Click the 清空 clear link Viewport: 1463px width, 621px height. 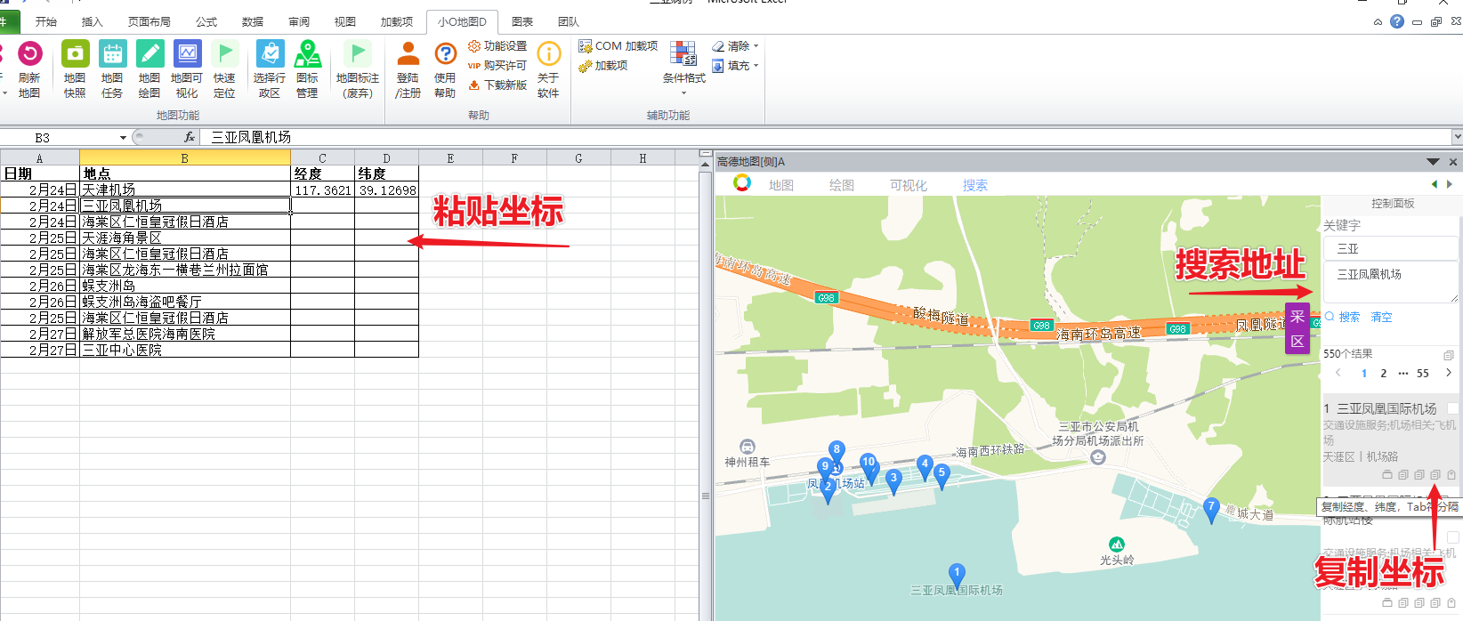point(1381,317)
